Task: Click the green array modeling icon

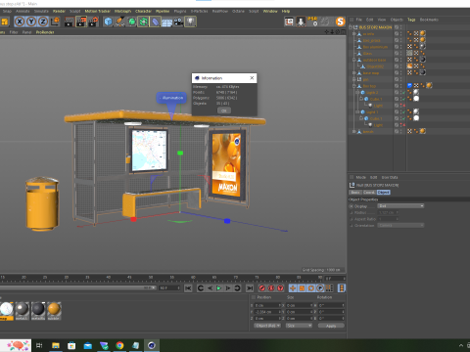Action: point(143,22)
